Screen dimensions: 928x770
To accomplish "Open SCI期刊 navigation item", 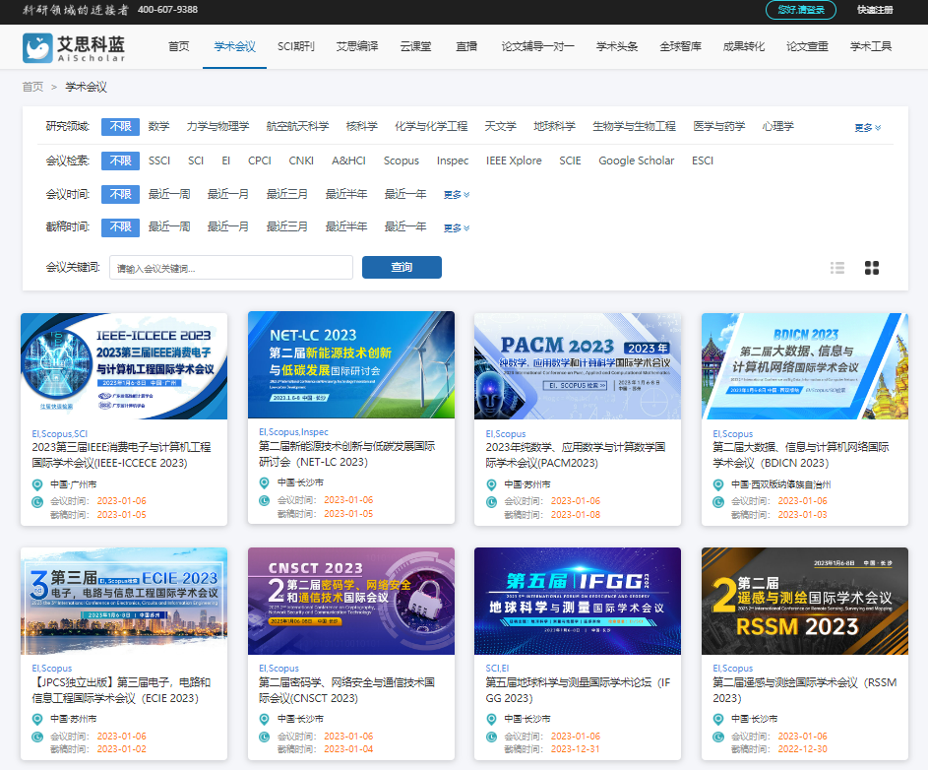I will click(x=296, y=46).
